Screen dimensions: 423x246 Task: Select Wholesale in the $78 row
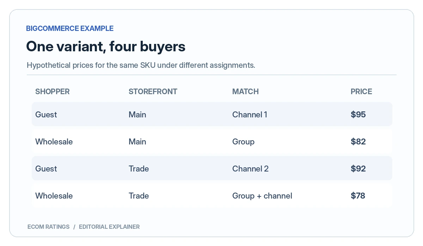[x=54, y=196]
